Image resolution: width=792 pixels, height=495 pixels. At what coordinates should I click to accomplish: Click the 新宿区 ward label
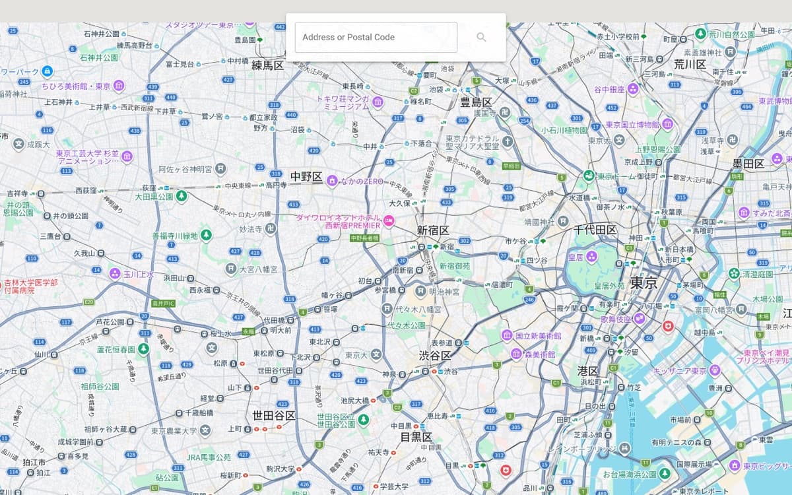pos(433,230)
